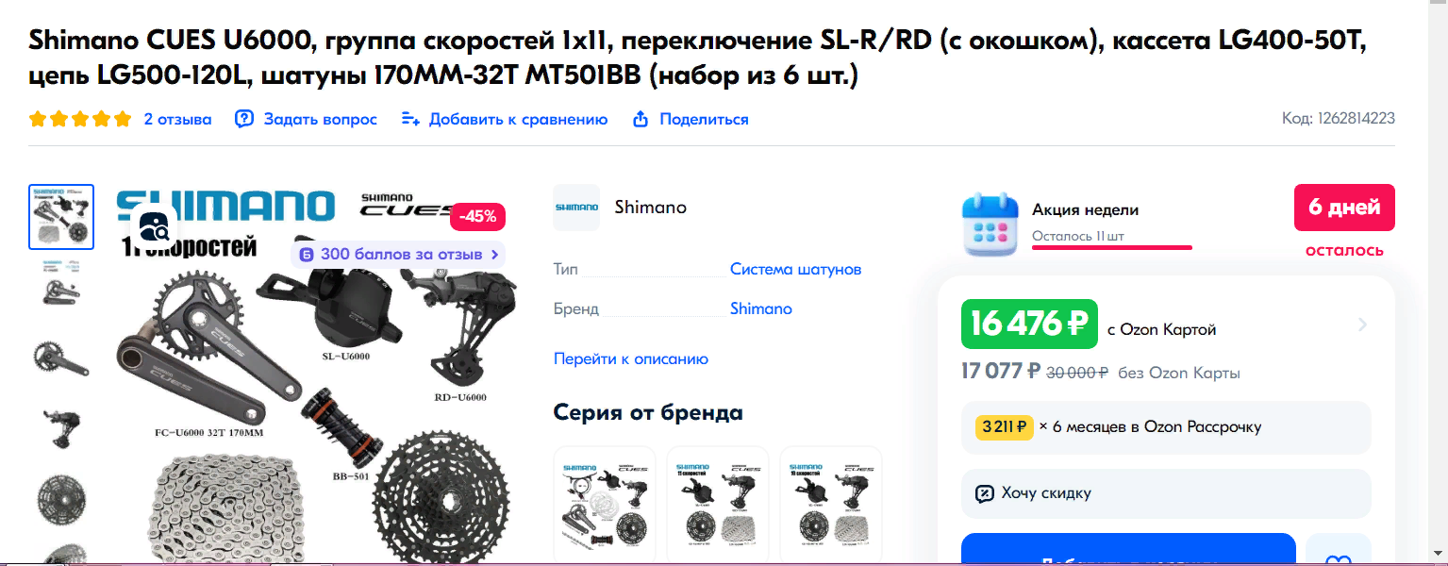Add product to favorites with heart button
The height and width of the screenshot is (566, 1448).
1338,555
